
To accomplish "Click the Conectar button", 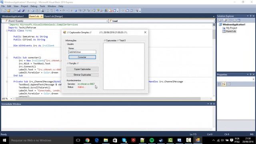I will pyautogui.click(x=82, y=57).
